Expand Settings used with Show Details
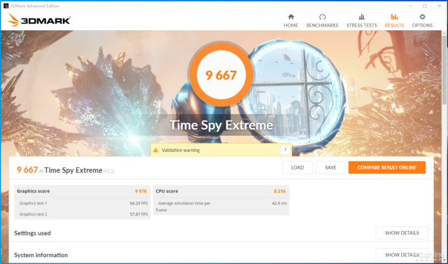Viewport: 448px width, 264px height. point(402,233)
